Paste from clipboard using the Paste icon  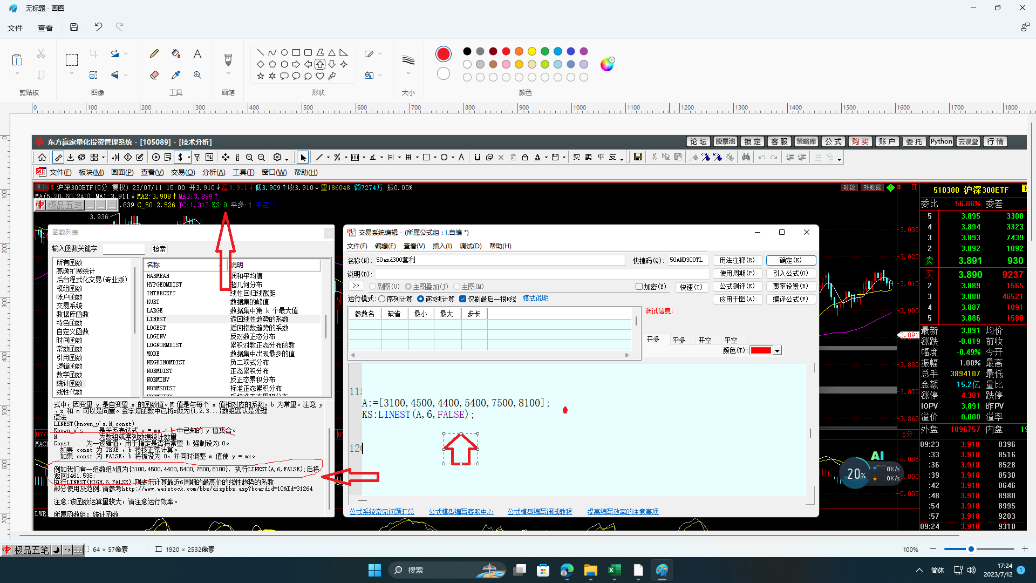coord(17,59)
